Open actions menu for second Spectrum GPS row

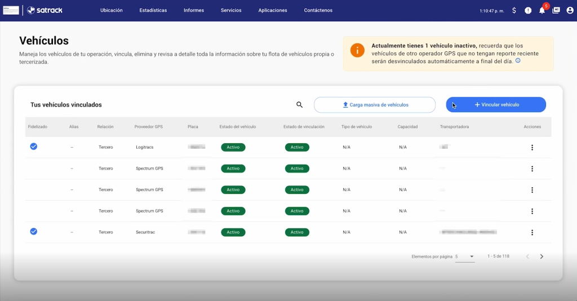[532, 191]
